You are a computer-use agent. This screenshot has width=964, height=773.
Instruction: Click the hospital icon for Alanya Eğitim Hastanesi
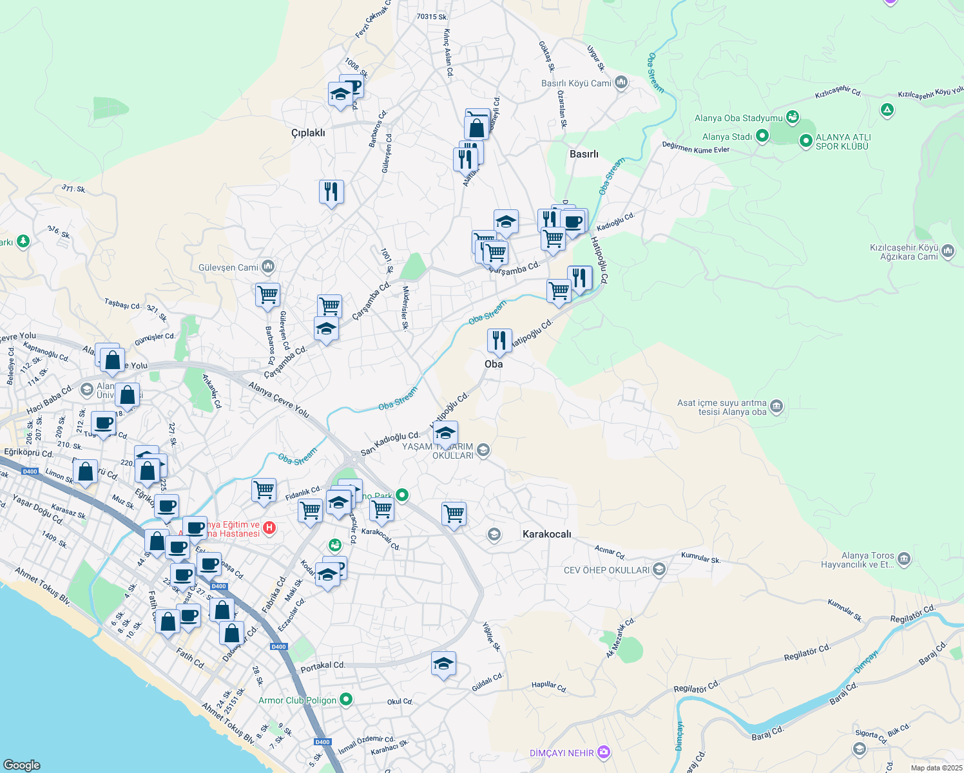tap(270, 528)
